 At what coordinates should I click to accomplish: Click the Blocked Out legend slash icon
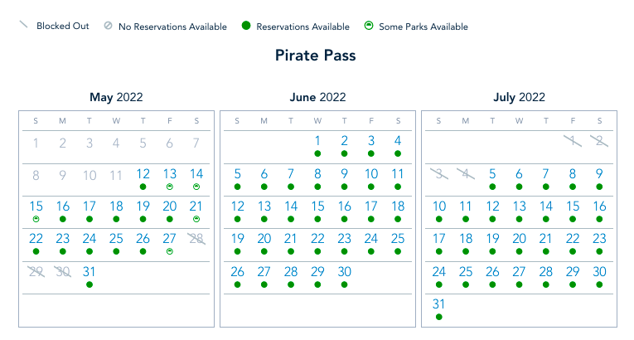click(x=24, y=27)
